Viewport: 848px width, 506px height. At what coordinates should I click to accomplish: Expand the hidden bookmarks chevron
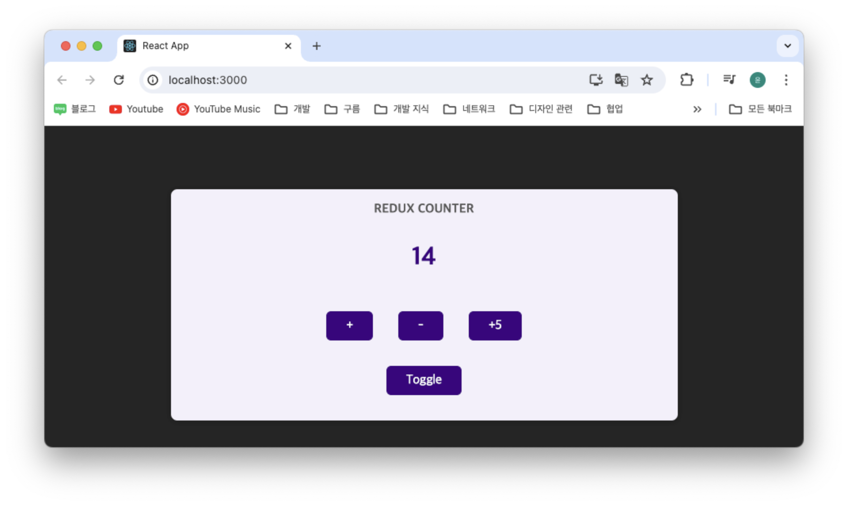[x=697, y=109]
